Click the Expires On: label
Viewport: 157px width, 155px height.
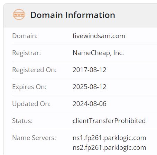coord(29,87)
